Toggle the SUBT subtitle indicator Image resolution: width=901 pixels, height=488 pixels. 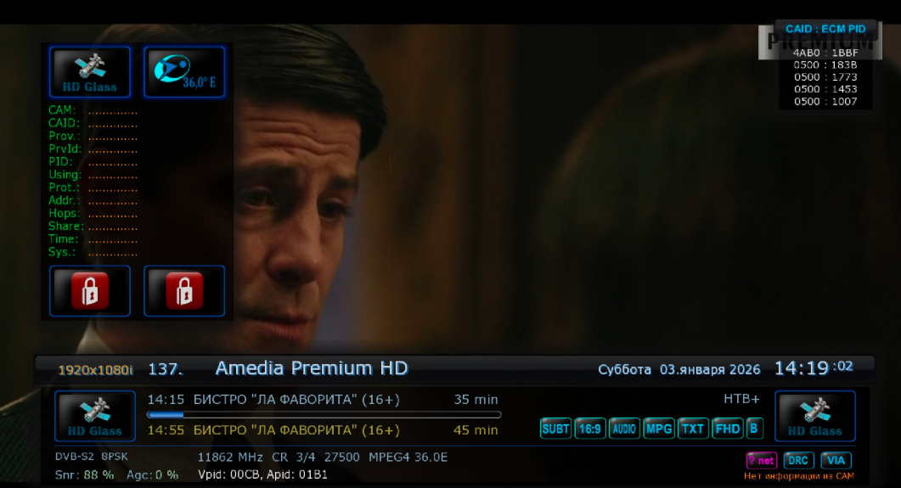[x=555, y=429]
